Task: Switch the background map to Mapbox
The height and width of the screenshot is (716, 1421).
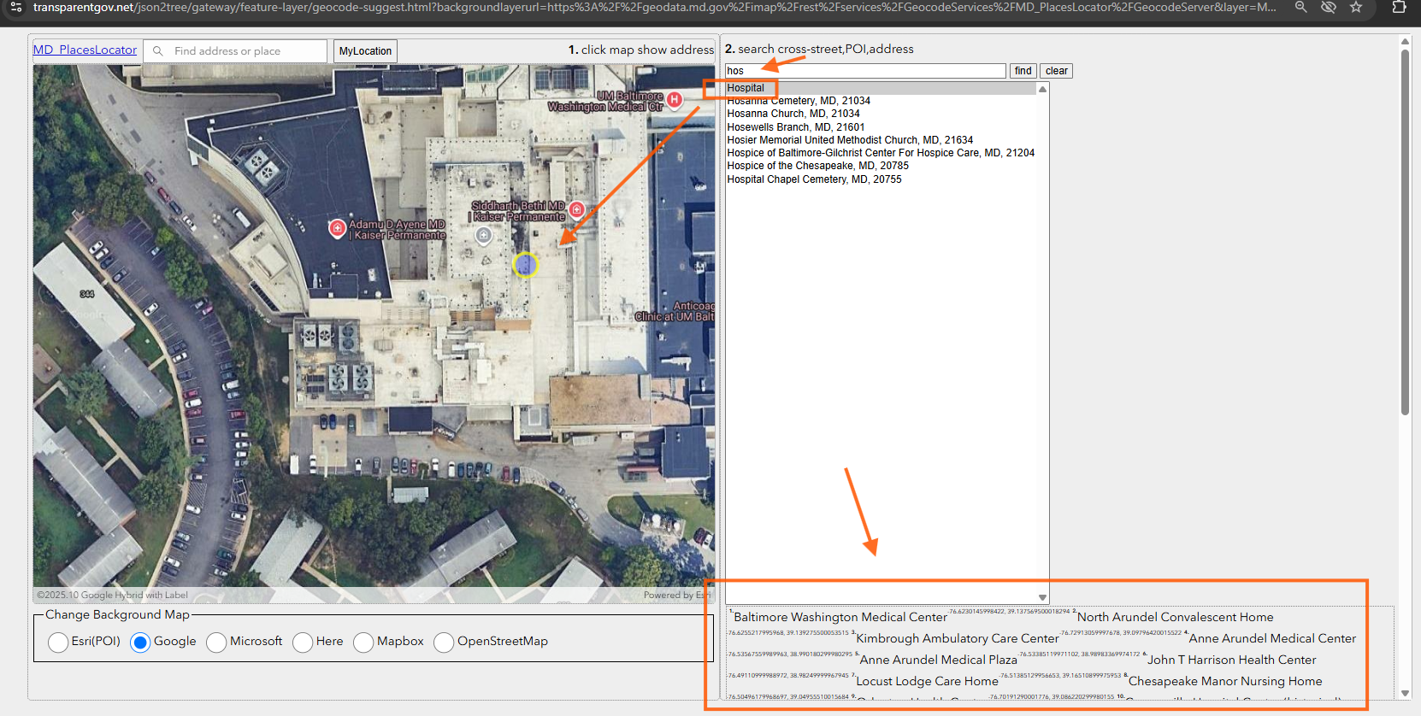Action: (x=363, y=642)
